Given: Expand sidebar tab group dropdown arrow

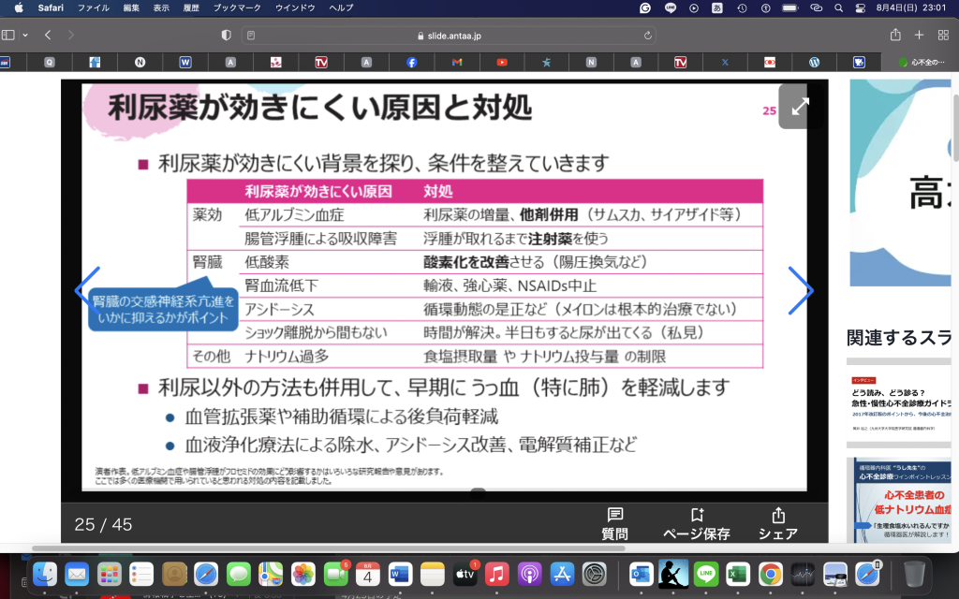Looking at the screenshot, I should (x=25, y=35).
